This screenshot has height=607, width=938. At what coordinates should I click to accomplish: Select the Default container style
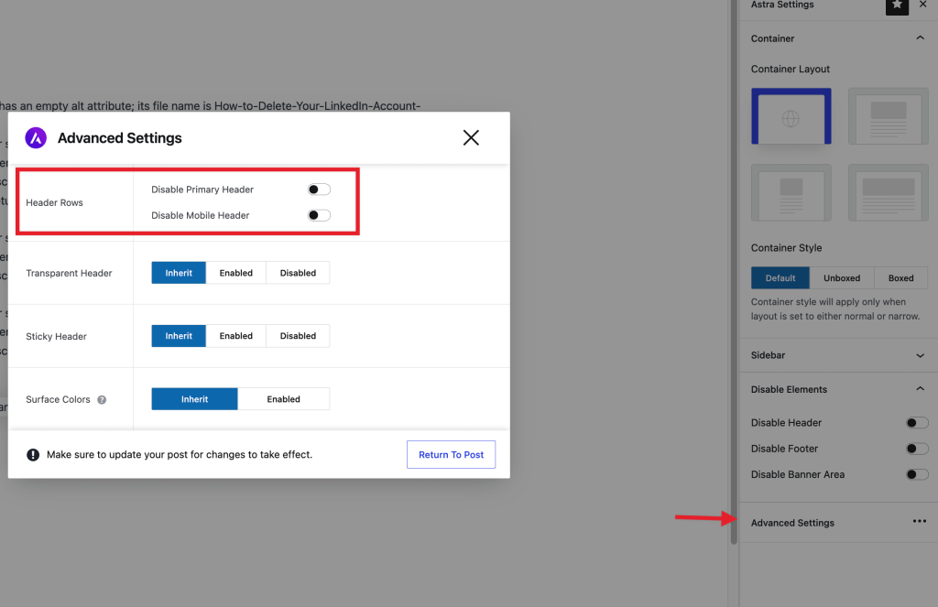780,278
